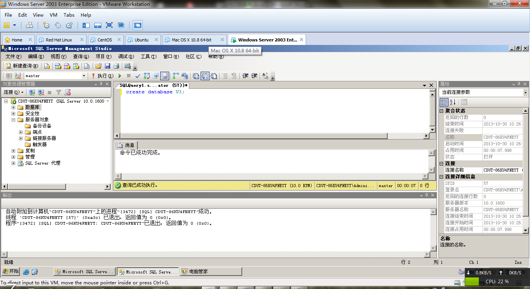Collapse the 聚合状态 property group
Image resolution: width=530 pixels, height=289 pixels.
(442, 111)
